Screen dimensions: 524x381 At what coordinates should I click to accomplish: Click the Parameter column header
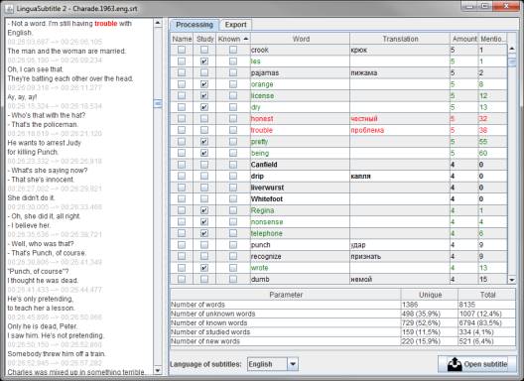(x=286, y=295)
